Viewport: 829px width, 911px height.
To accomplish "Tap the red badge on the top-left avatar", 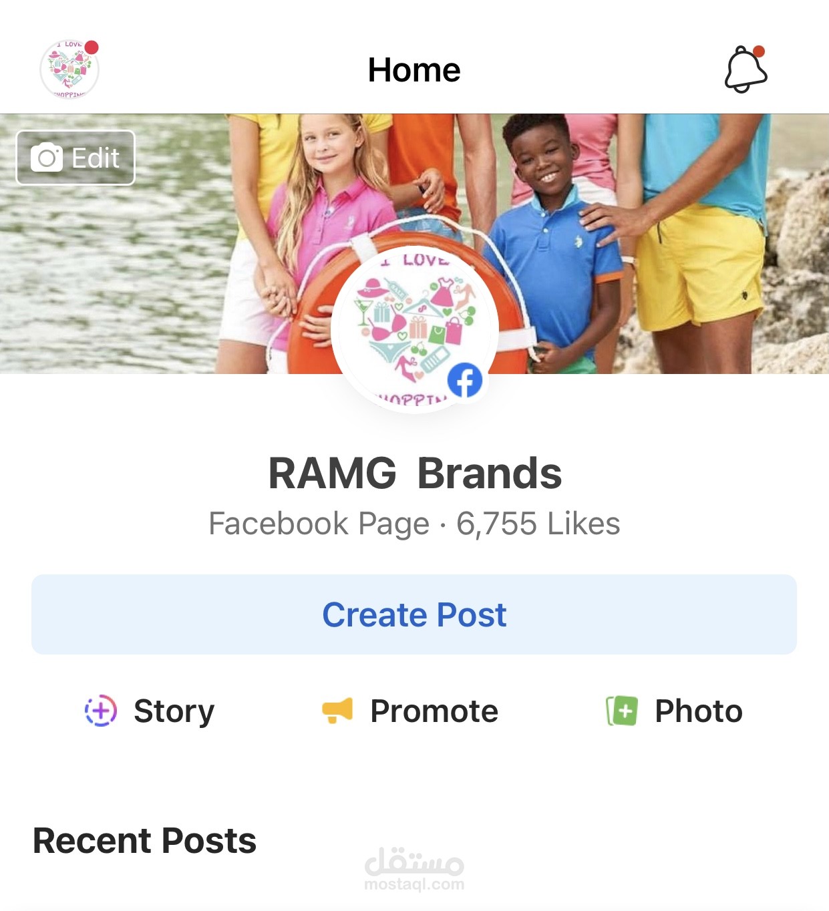I will [x=92, y=47].
